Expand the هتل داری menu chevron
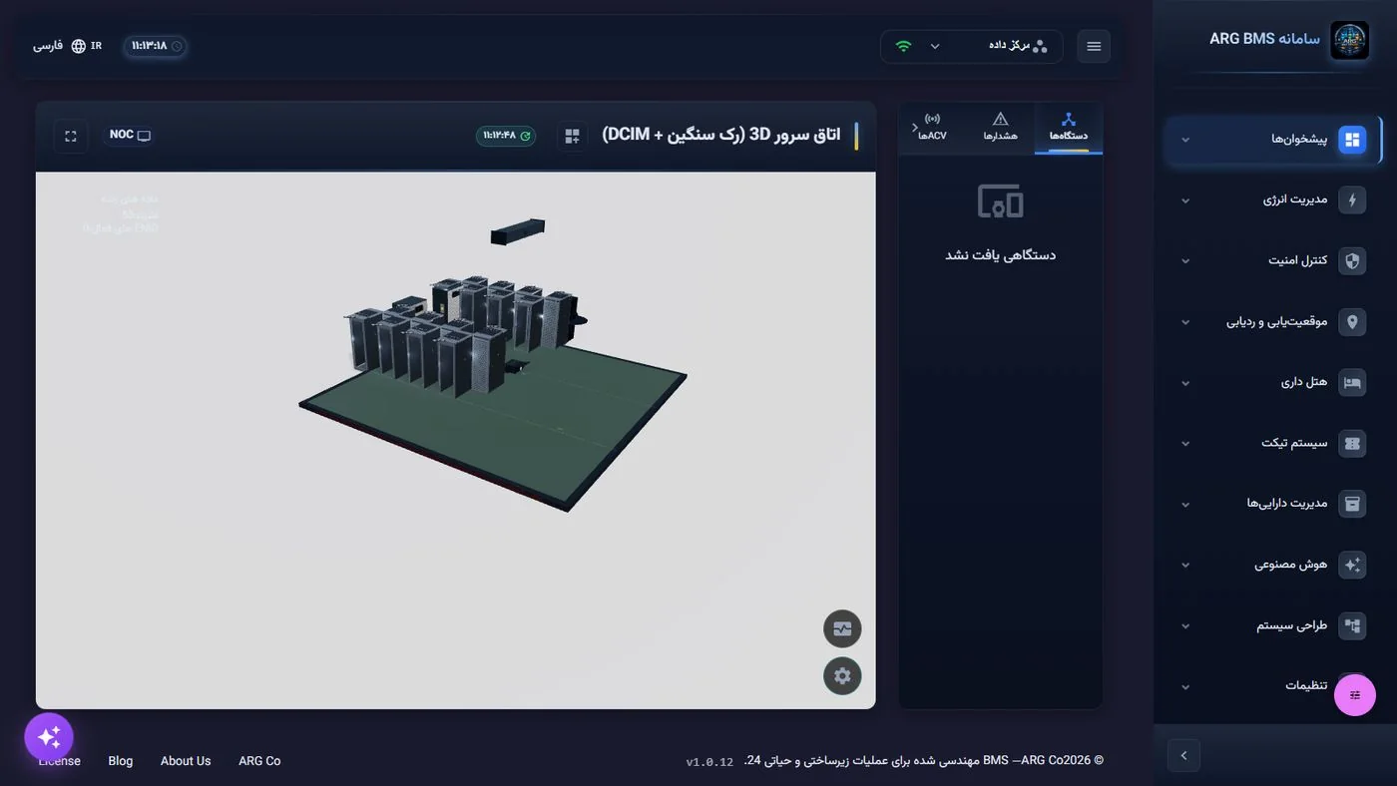 pos(1185,383)
